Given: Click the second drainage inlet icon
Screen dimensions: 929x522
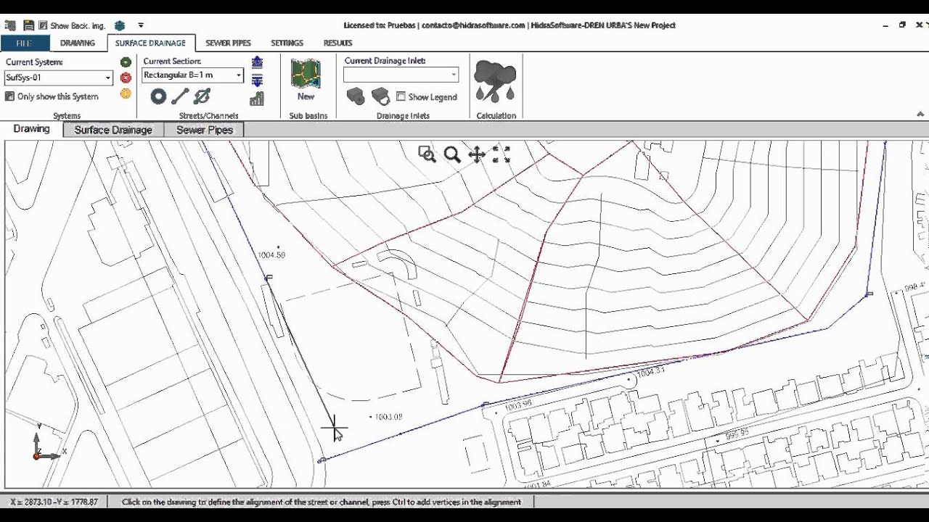Looking at the screenshot, I should 380,96.
